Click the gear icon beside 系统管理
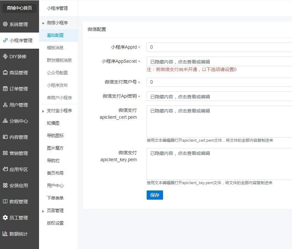292x249 pixels. click(5, 24)
